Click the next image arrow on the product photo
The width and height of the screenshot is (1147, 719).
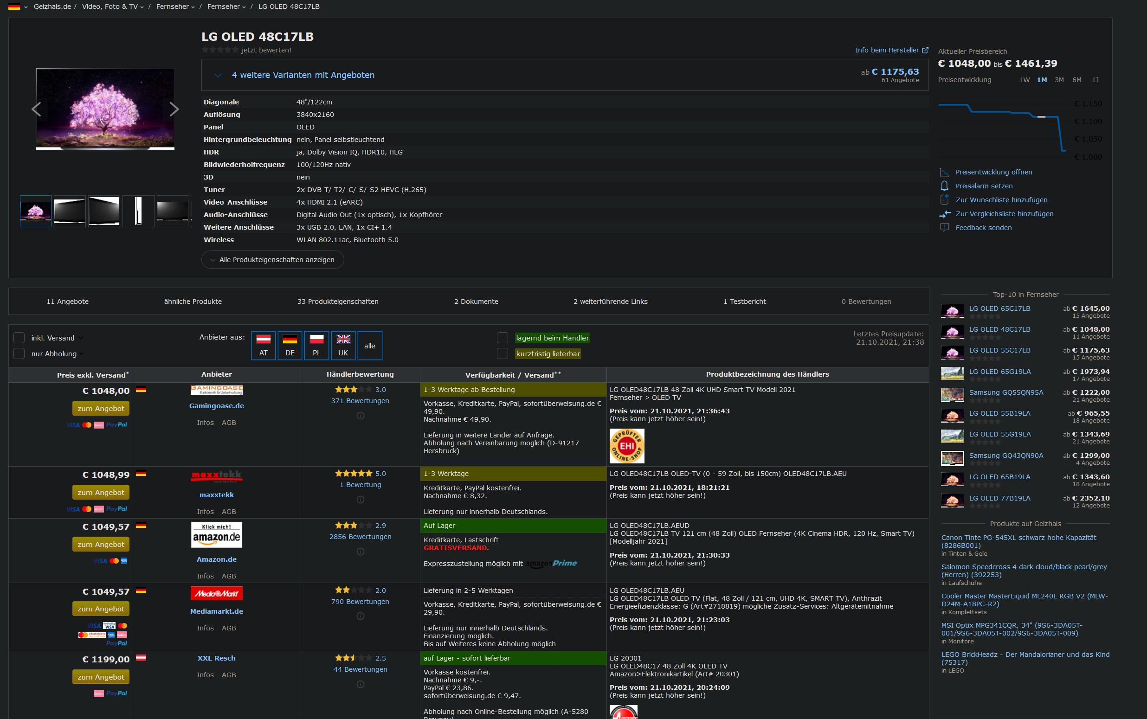click(174, 109)
